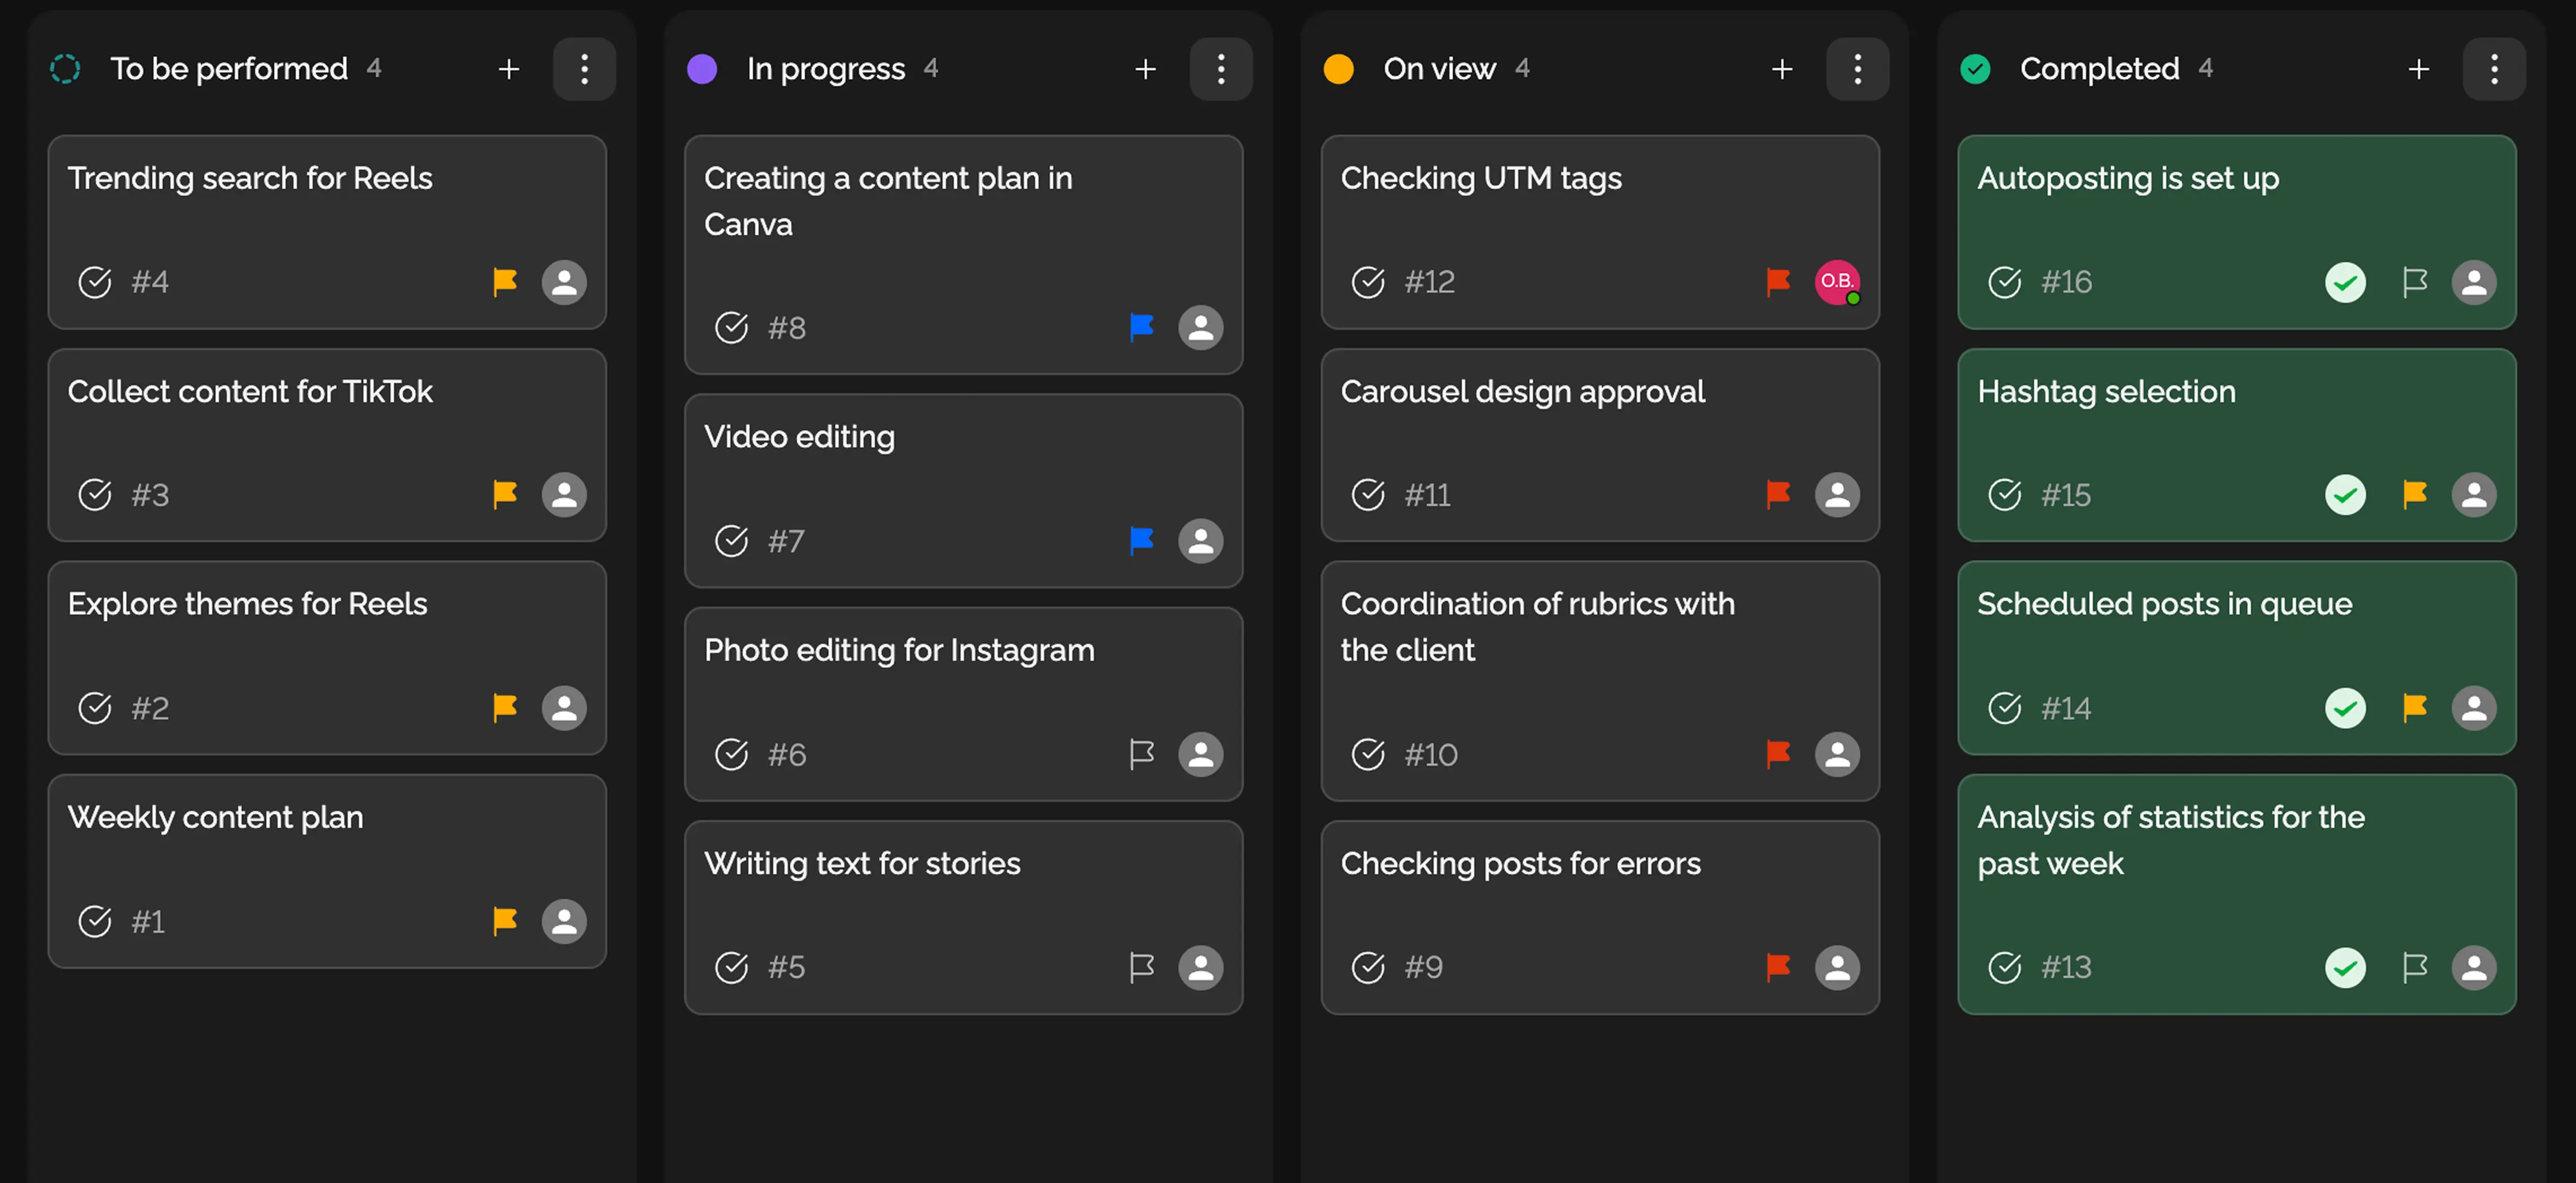2576x1183 pixels.
Task: Uncheck the green done mark on Autoposting card
Action: tap(2345, 282)
